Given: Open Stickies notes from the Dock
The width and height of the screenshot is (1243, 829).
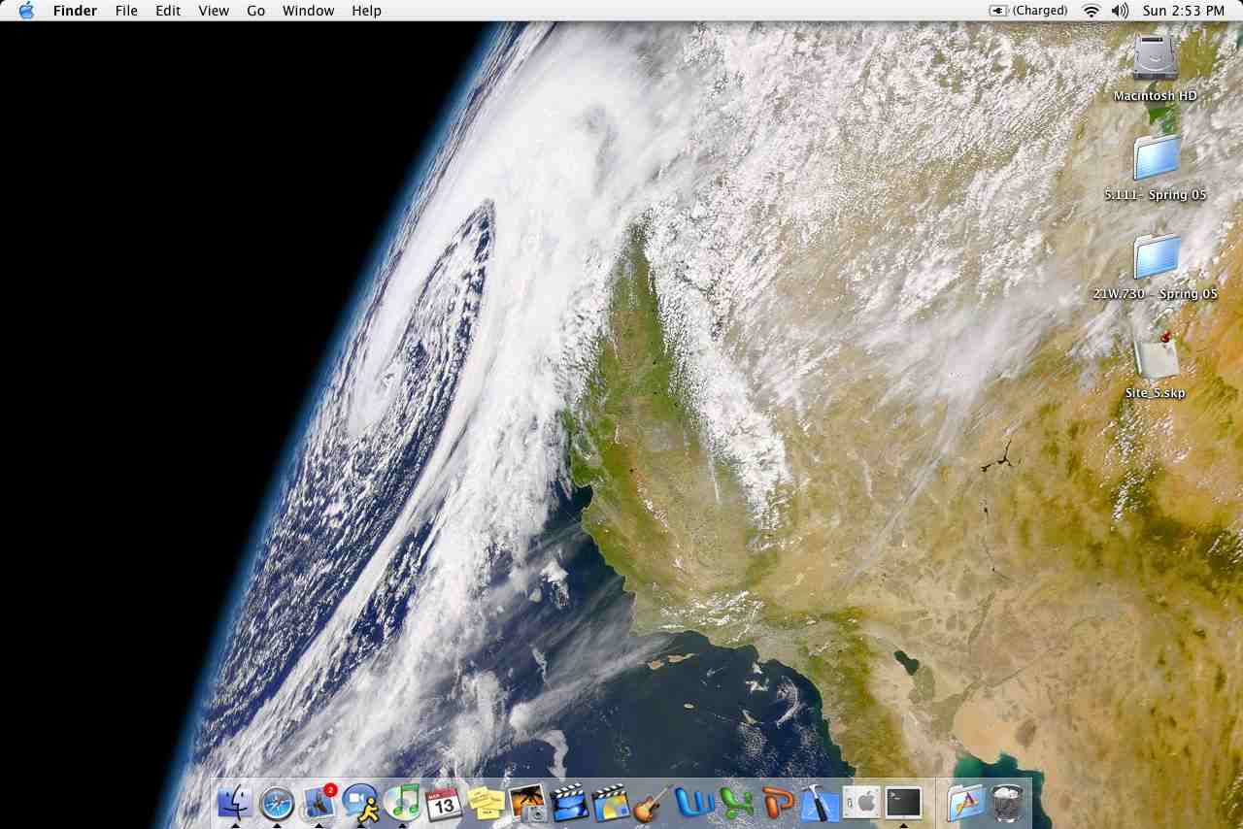Looking at the screenshot, I should pyautogui.click(x=486, y=803).
